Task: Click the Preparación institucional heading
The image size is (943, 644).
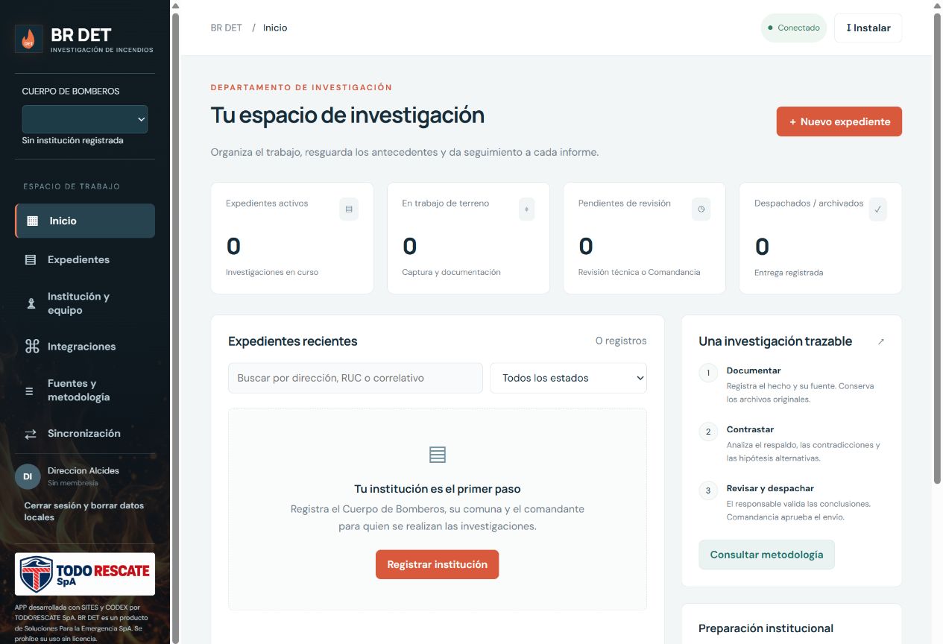Action: 766,628
